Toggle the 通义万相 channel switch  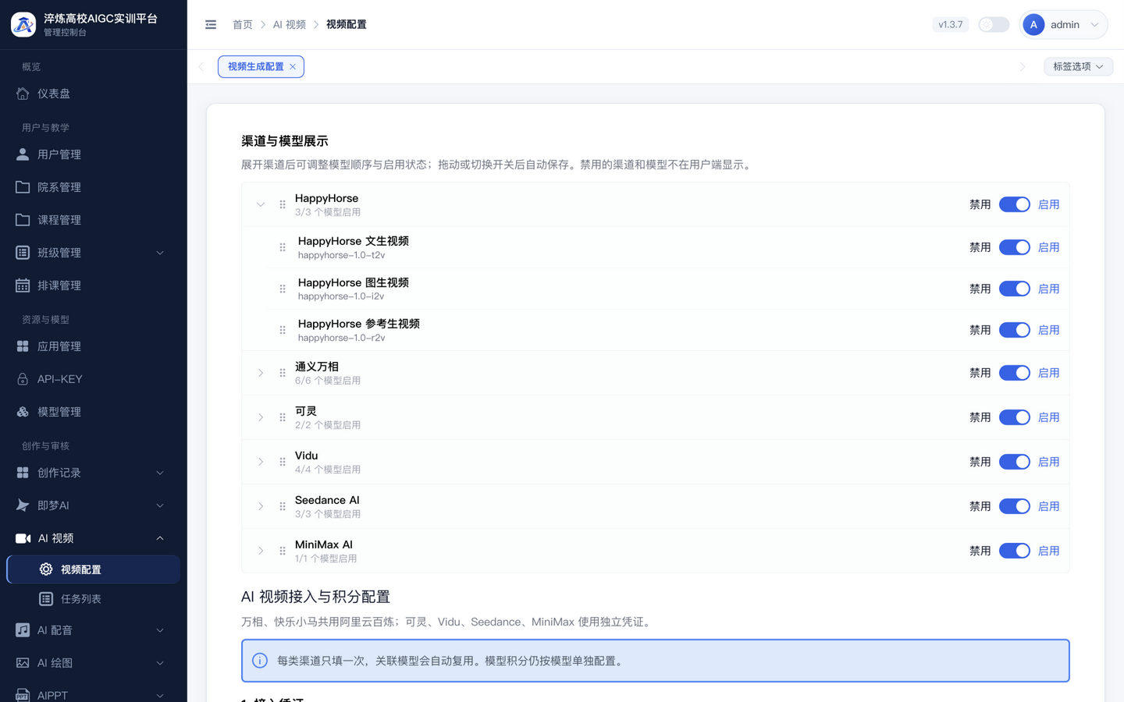(1015, 373)
